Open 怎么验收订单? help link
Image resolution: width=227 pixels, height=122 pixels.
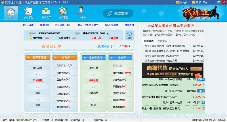point(62,25)
